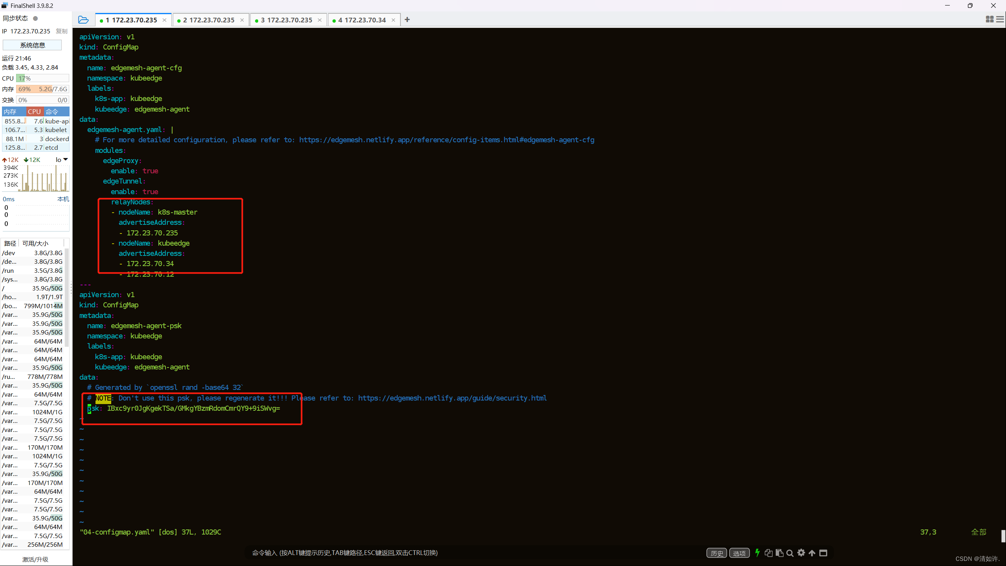Viewport: 1006px width, 566px height.
Task: Click the 本机 local ping link
Action: click(x=63, y=199)
